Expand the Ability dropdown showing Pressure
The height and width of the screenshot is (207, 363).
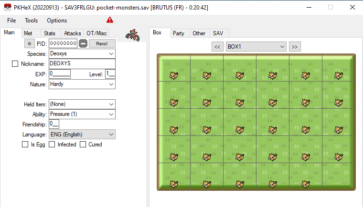coord(82,114)
